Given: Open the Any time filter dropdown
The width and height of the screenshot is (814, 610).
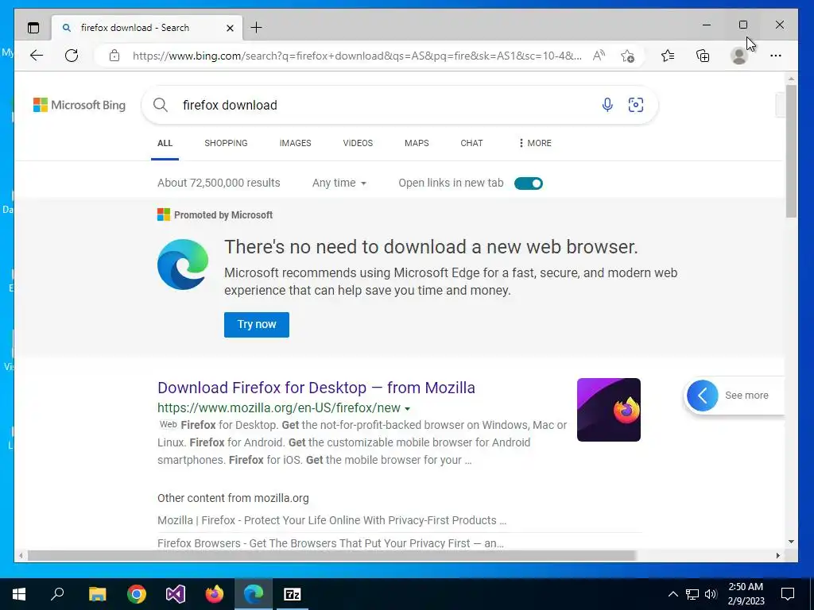Looking at the screenshot, I should pos(339,183).
